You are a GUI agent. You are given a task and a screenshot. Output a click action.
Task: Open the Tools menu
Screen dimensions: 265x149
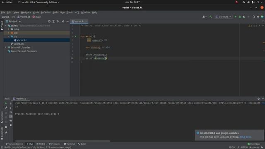tap(70, 12)
